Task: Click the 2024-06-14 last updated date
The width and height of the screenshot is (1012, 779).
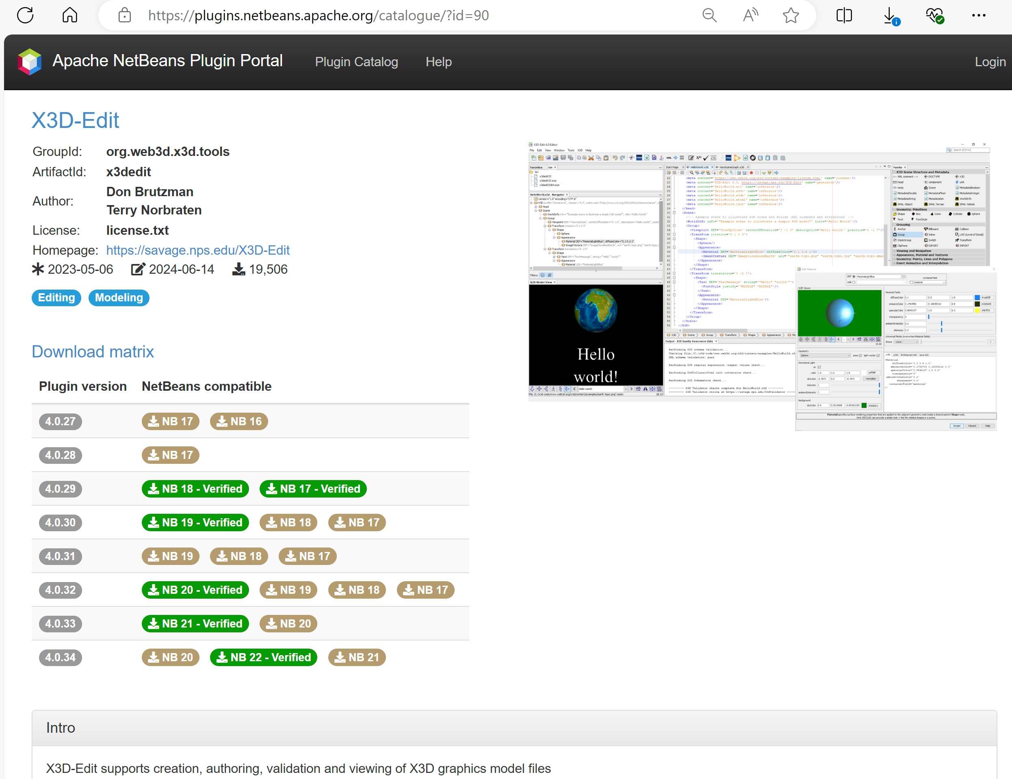Action: click(x=181, y=270)
